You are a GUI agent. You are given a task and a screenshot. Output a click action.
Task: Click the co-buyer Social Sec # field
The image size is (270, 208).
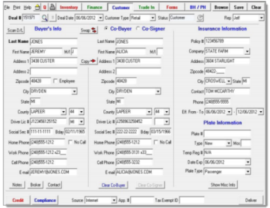(x=127, y=132)
